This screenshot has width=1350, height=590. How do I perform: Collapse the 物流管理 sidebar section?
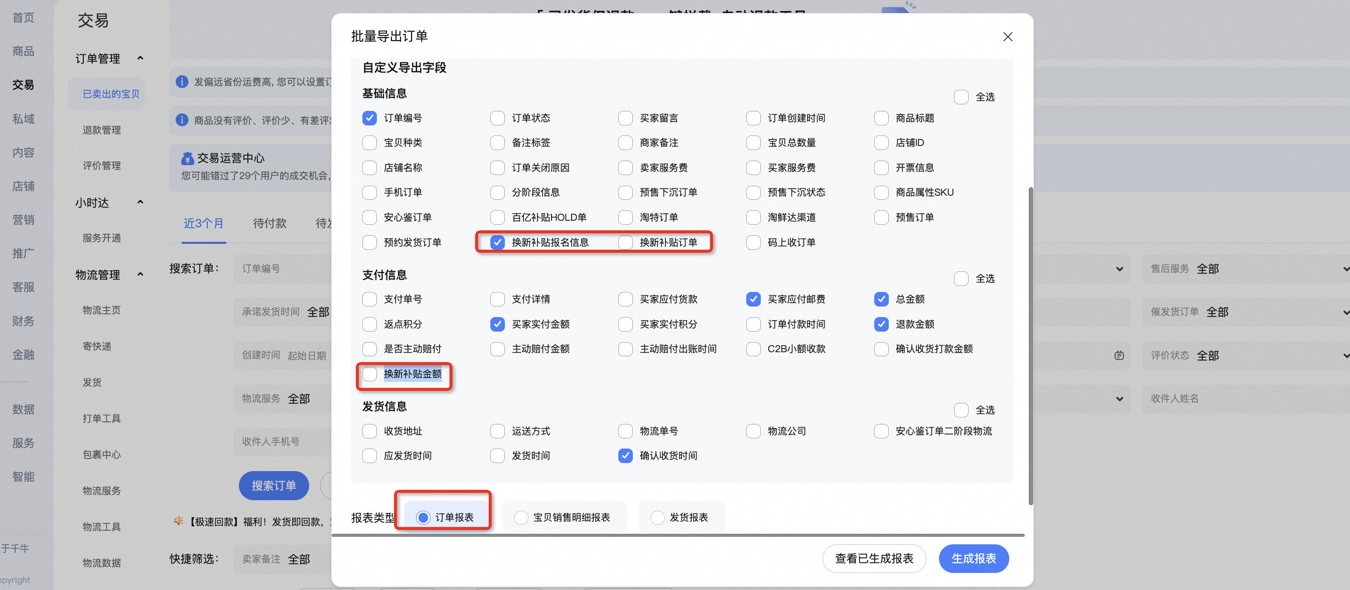(x=140, y=274)
